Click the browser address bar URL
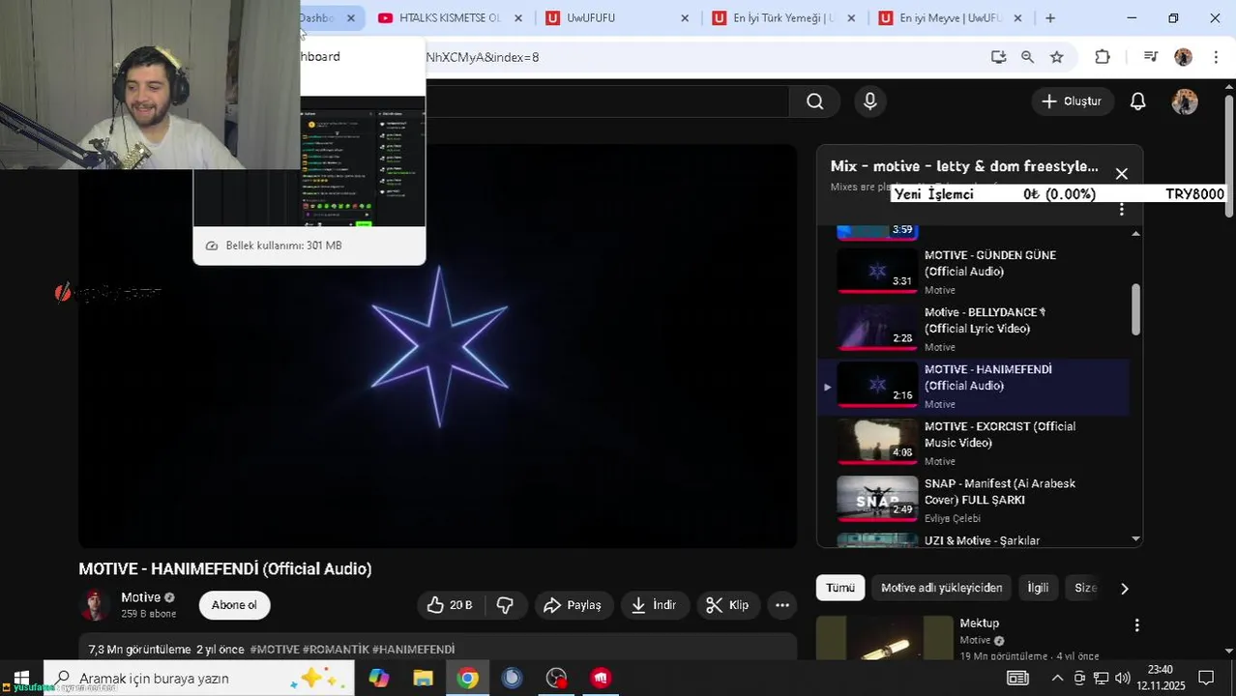This screenshot has height=696, width=1236. [482, 57]
